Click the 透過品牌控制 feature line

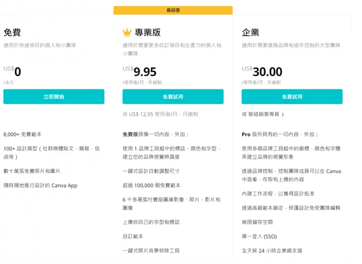(292, 175)
